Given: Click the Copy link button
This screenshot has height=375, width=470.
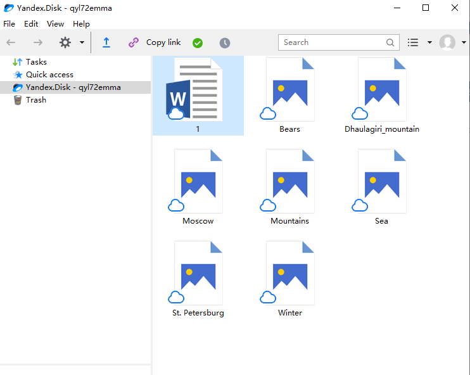Looking at the screenshot, I should 163,42.
